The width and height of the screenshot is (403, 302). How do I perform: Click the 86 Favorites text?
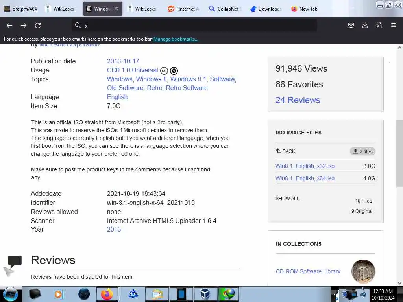[x=299, y=84]
